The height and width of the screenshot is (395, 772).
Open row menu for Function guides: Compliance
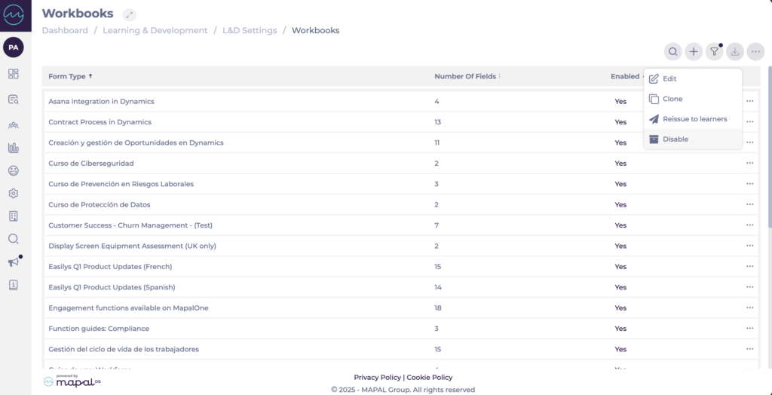[749, 329]
